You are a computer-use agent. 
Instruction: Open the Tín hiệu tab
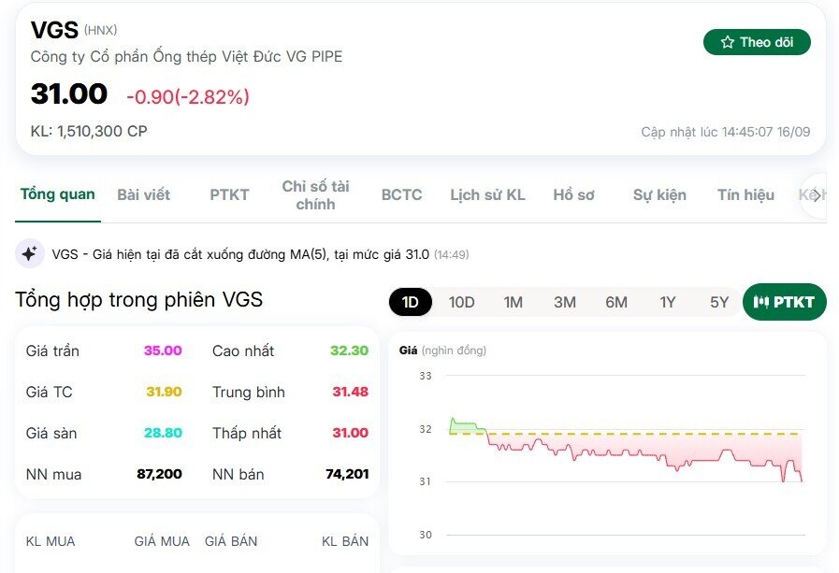click(x=745, y=194)
